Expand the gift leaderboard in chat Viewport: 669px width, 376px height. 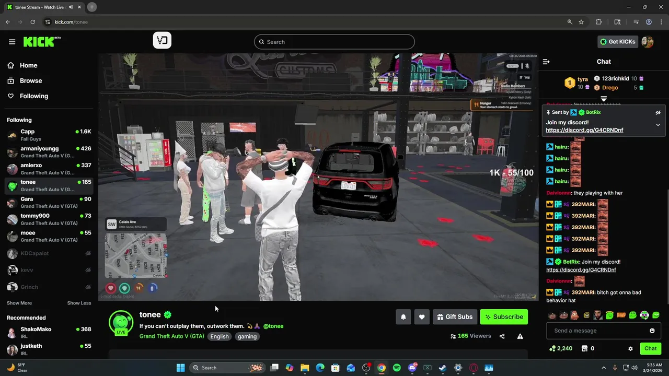pyautogui.click(x=604, y=98)
